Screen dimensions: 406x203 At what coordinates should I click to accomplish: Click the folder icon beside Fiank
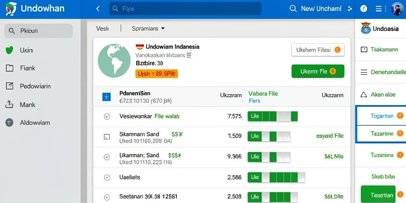10,68
